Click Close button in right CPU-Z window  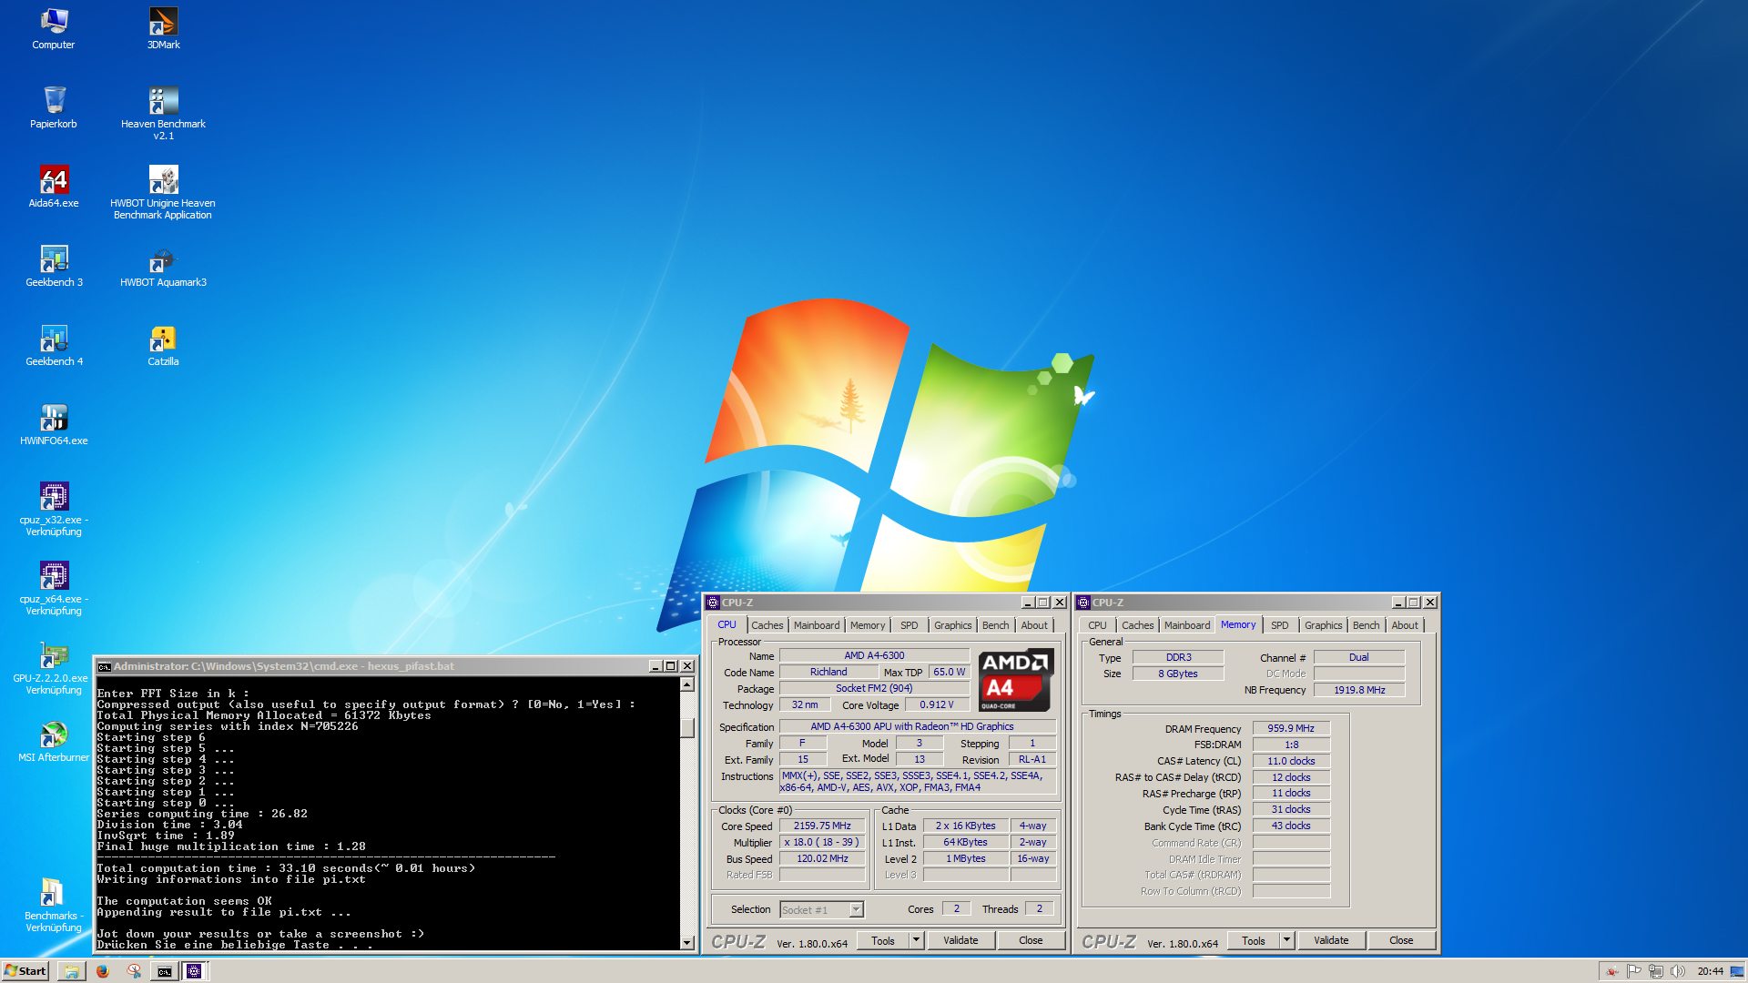(1401, 941)
